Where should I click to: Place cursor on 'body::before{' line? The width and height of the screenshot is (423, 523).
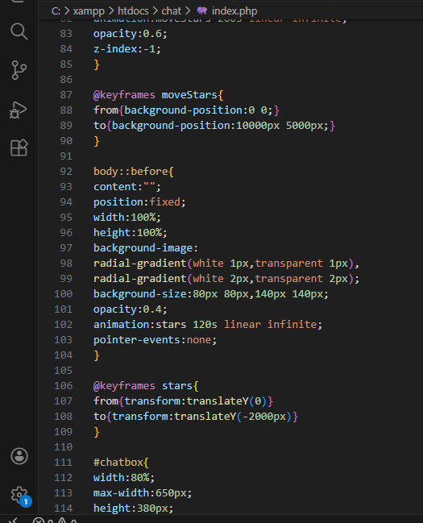(134, 172)
